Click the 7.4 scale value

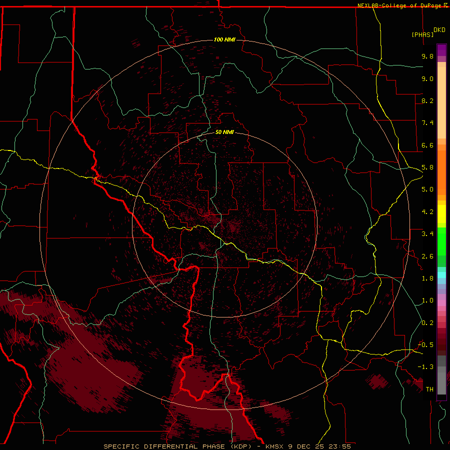click(x=427, y=123)
